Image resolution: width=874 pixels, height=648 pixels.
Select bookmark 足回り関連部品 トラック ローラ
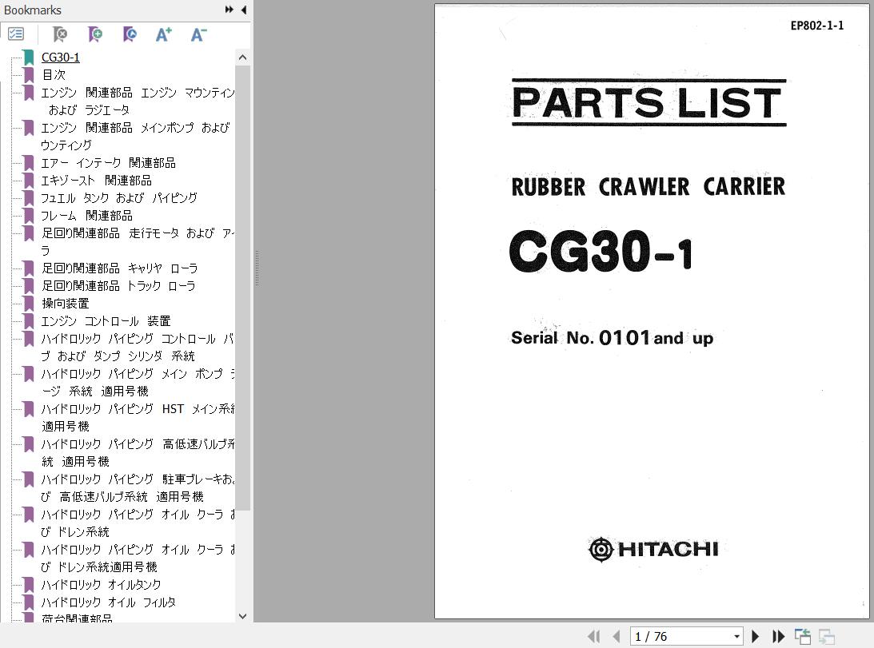118,286
